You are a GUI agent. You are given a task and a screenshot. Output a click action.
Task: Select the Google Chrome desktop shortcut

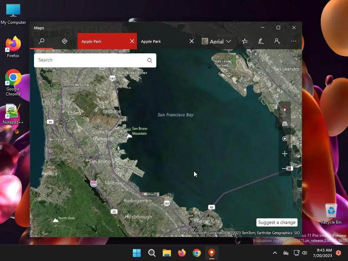(x=13, y=83)
